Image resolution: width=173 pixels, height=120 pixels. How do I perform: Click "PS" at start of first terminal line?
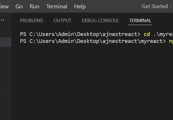[23, 34]
